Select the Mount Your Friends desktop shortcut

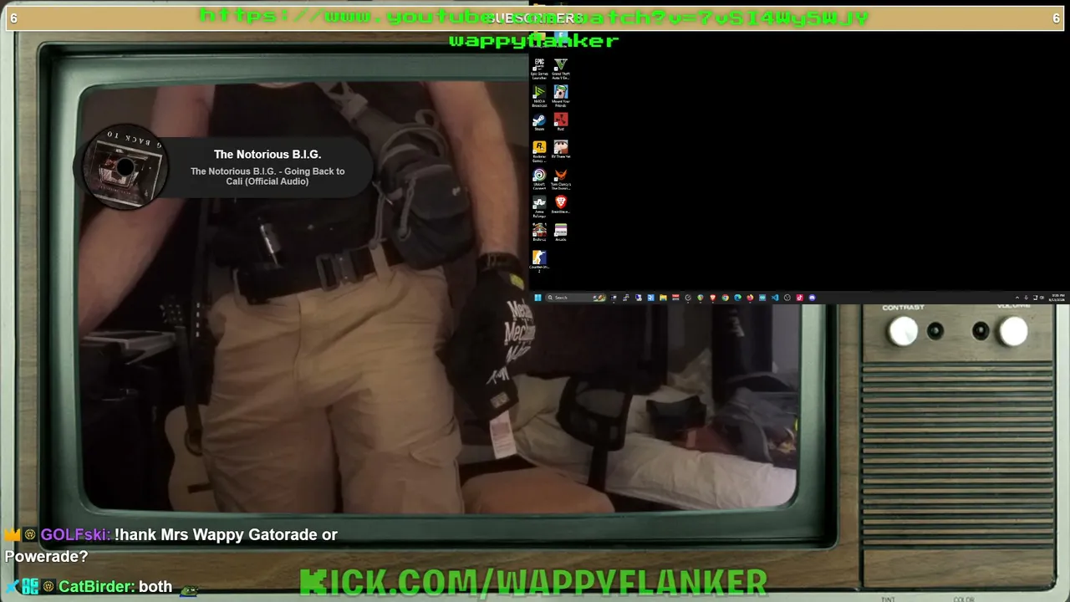(561, 95)
